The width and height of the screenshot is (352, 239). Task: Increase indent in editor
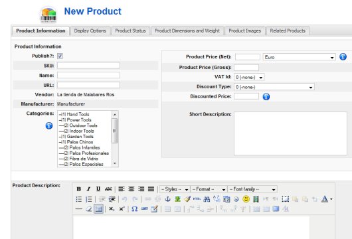(112, 199)
